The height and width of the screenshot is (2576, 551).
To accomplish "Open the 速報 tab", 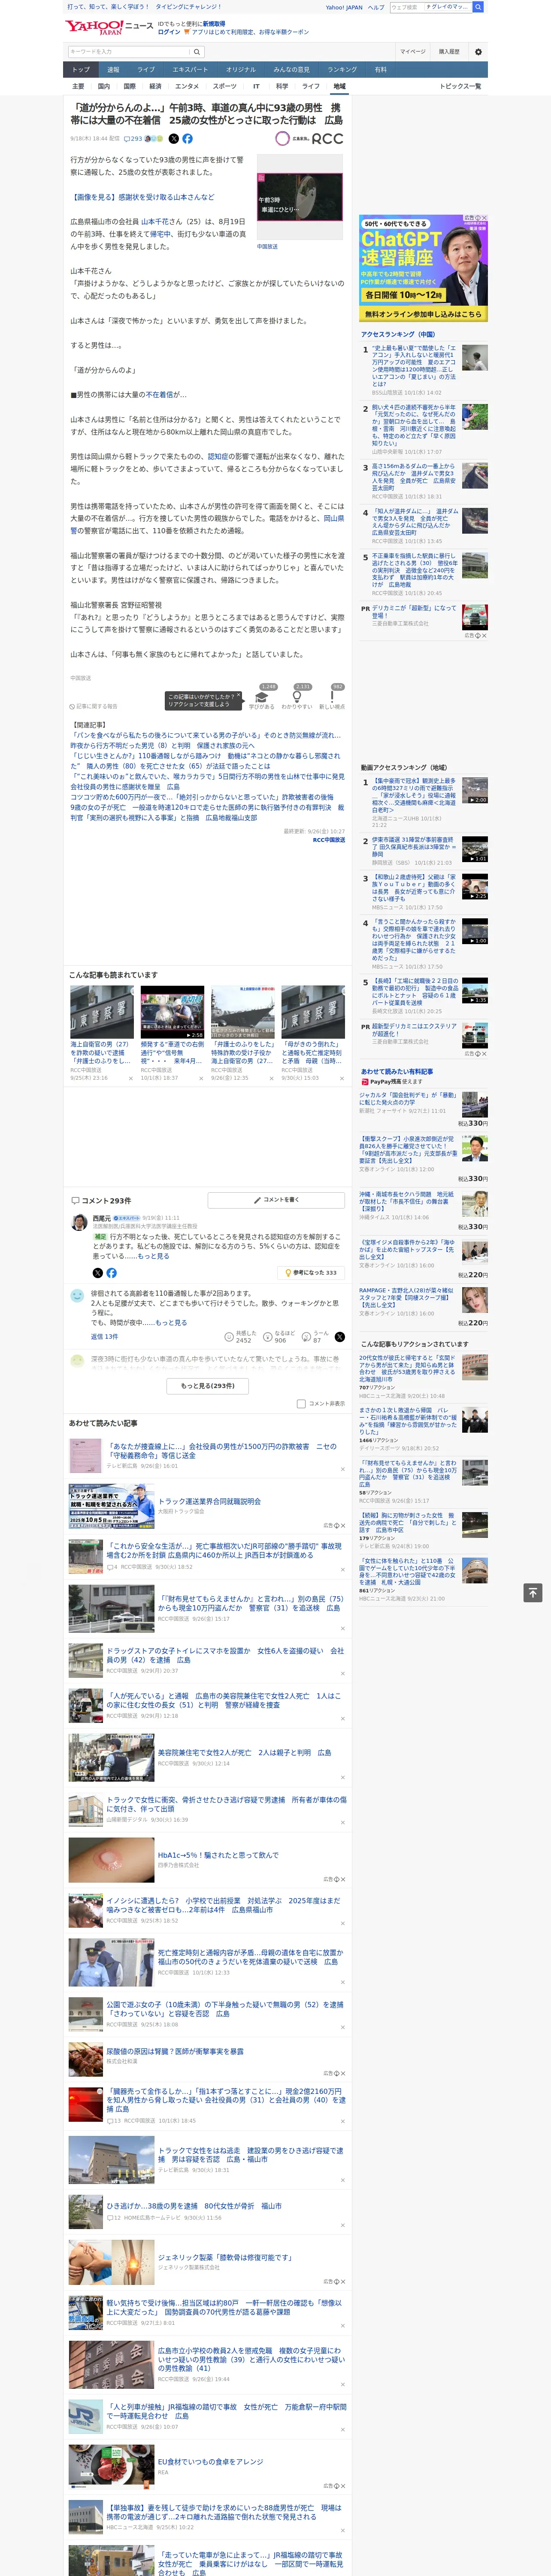I will [113, 70].
